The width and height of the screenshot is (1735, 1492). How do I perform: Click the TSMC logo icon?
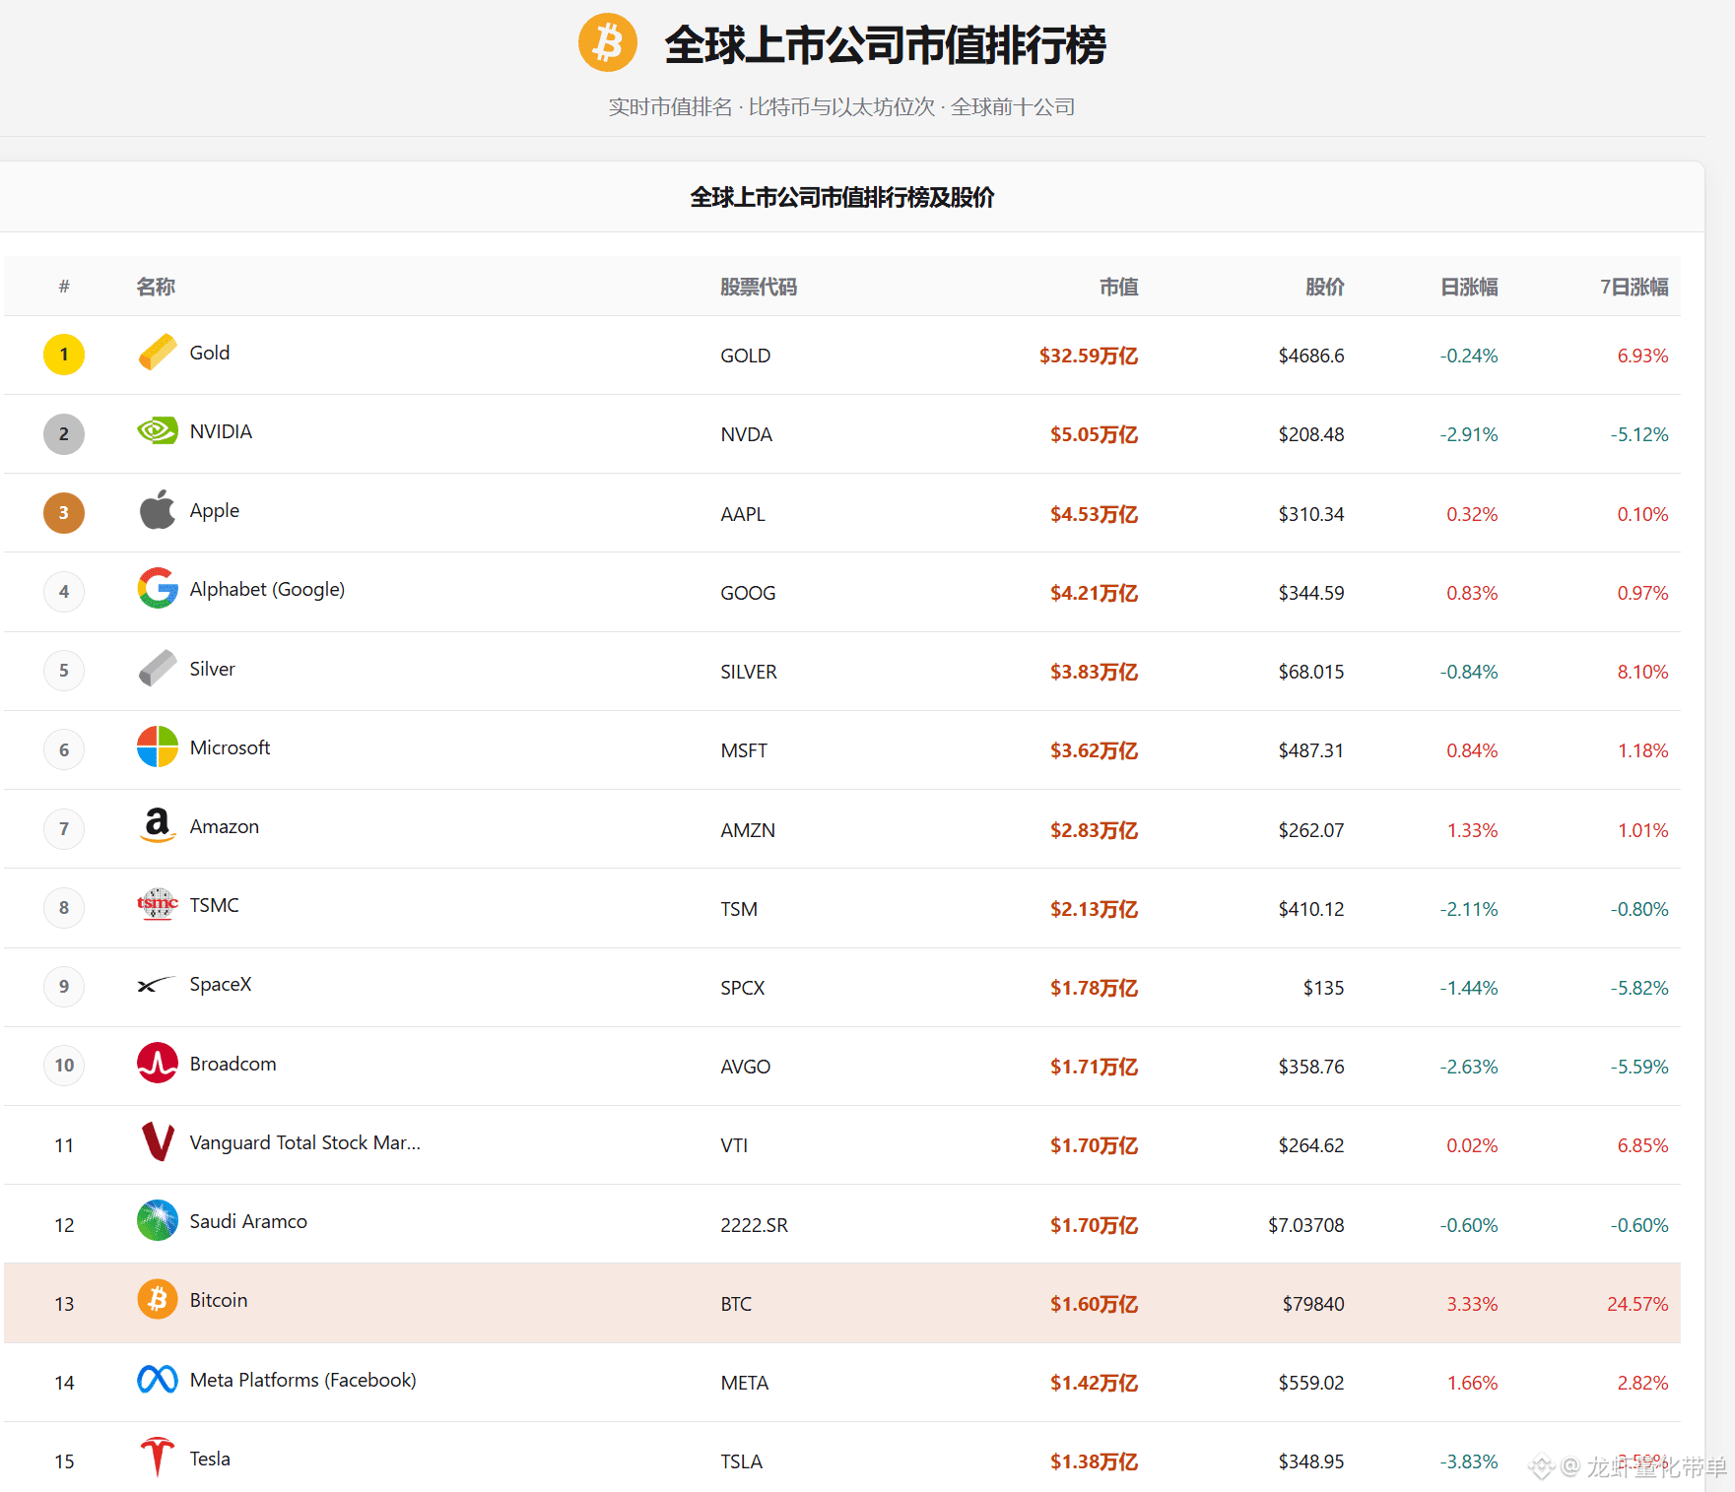coord(158,904)
